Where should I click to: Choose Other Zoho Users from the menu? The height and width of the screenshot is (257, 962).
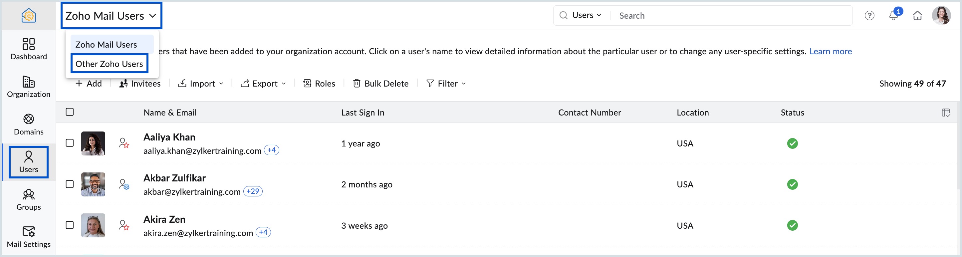[109, 64]
